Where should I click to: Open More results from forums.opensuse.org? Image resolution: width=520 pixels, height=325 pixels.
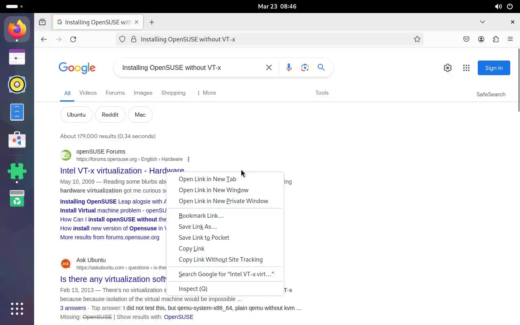(110, 237)
